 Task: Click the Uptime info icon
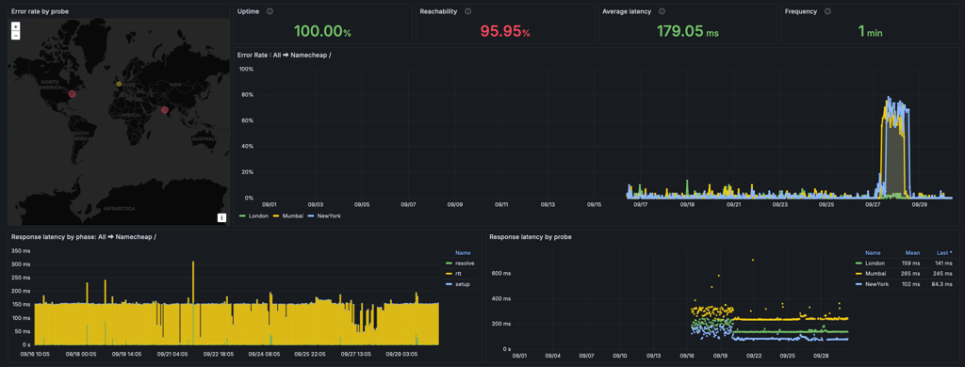coord(270,11)
